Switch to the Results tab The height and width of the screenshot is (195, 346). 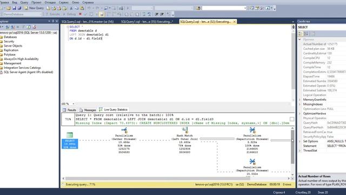point(69,110)
